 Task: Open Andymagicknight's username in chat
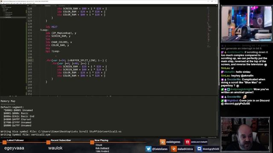click(241, 89)
